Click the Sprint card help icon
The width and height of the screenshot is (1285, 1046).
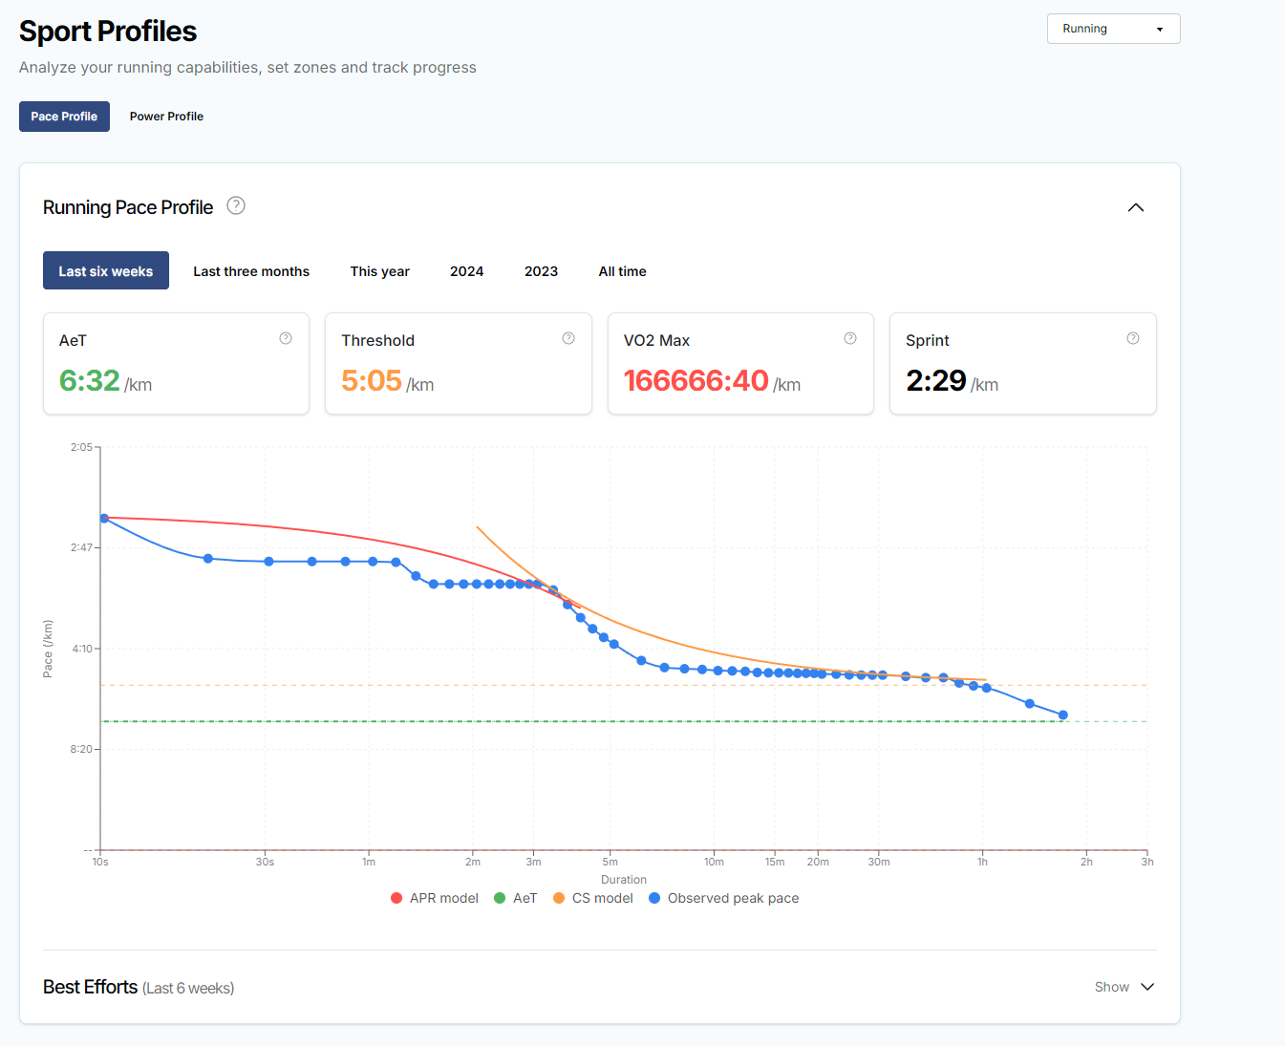pyautogui.click(x=1133, y=338)
